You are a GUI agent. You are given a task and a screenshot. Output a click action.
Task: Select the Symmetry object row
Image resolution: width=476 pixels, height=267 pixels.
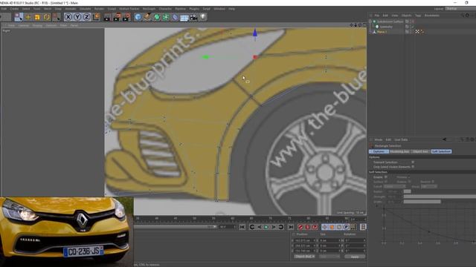tap(386, 27)
